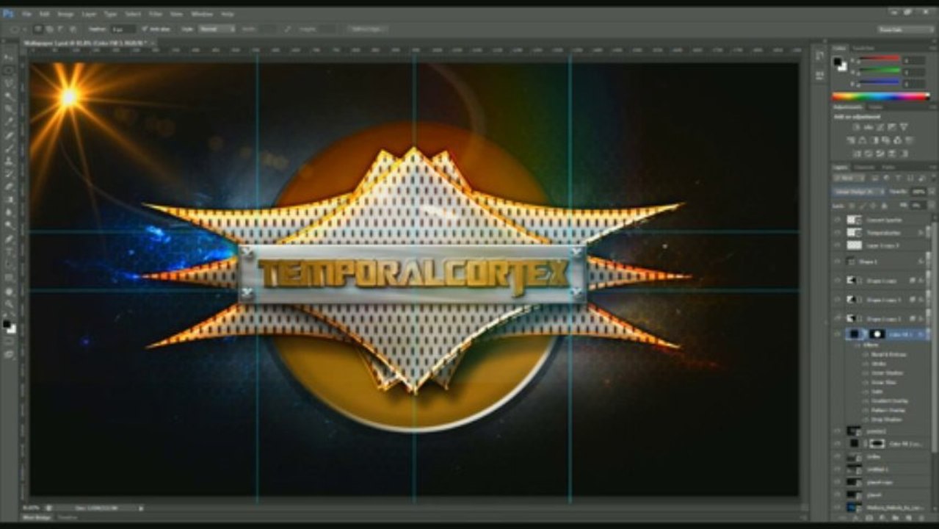Add an Exposure adjustment
This screenshot has height=529, width=939.
892,127
